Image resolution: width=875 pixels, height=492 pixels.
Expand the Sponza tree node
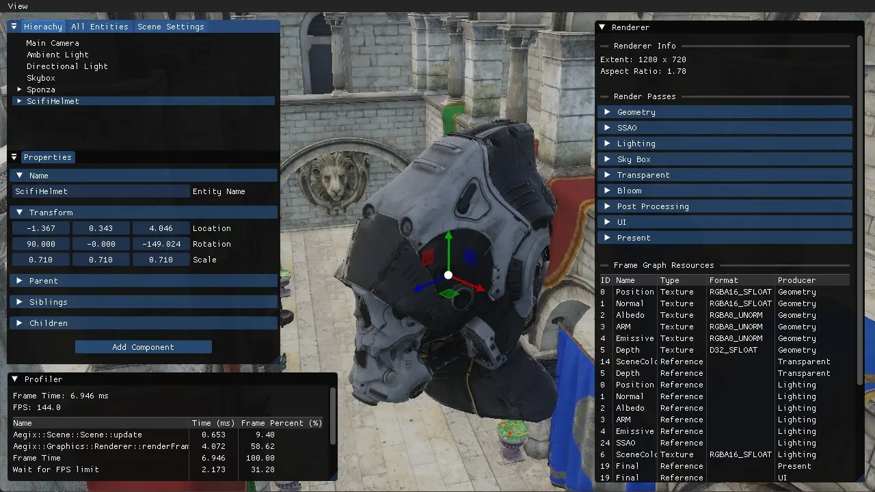20,90
